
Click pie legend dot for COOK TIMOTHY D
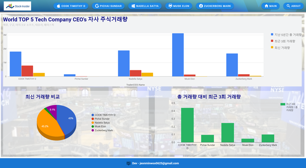(93, 115)
